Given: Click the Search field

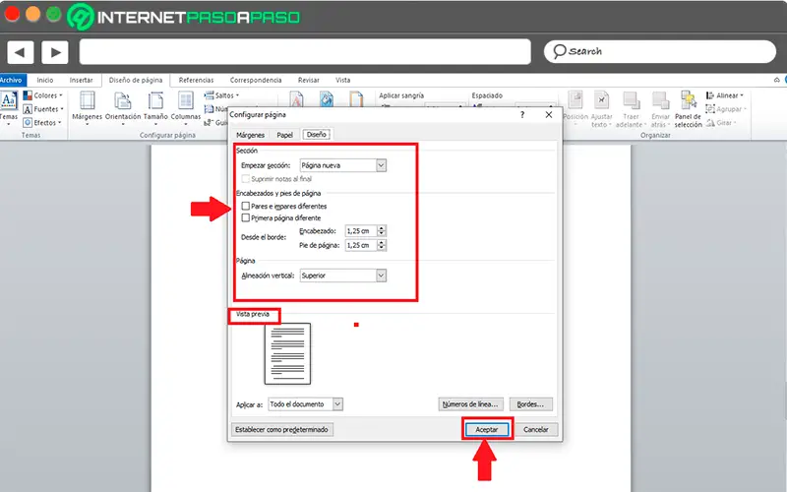Looking at the screenshot, I should [x=660, y=51].
